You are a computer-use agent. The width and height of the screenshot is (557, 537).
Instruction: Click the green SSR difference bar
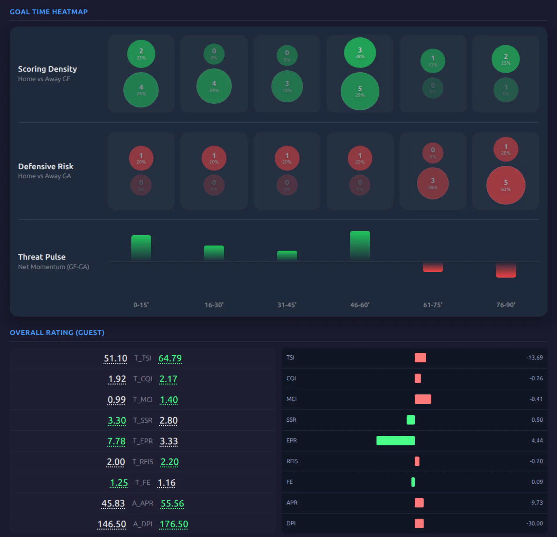[x=411, y=420]
